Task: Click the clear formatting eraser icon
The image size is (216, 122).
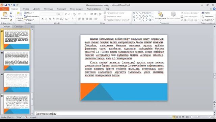Action: tap(74, 14)
